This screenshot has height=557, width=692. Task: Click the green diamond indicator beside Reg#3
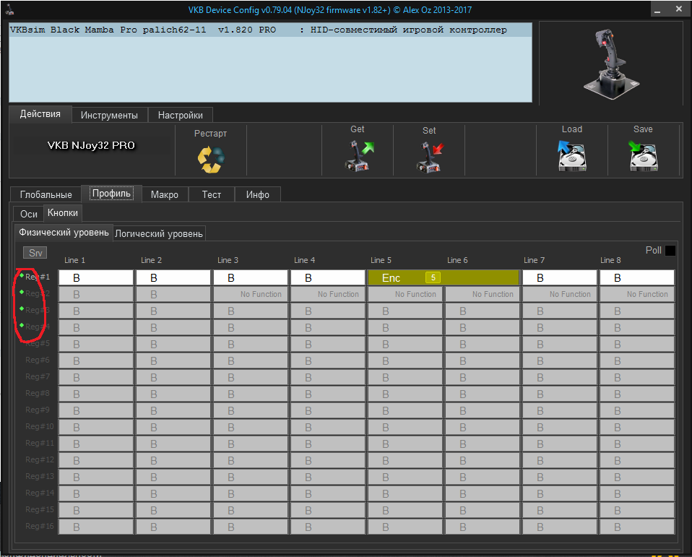22,308
